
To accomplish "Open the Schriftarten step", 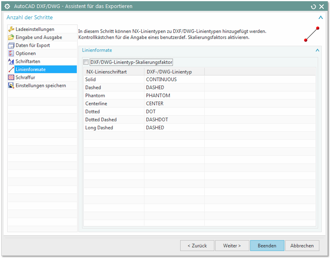I will 28,61.
